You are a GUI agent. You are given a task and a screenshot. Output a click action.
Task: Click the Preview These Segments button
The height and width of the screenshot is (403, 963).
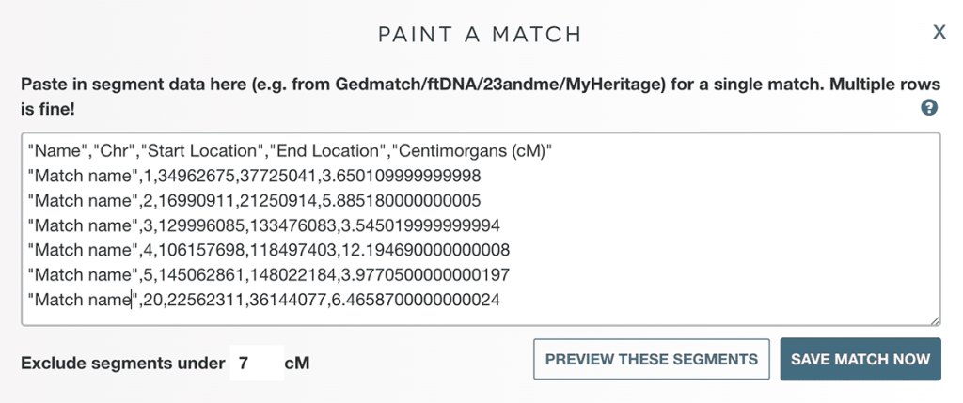click(x=651, y=359)
